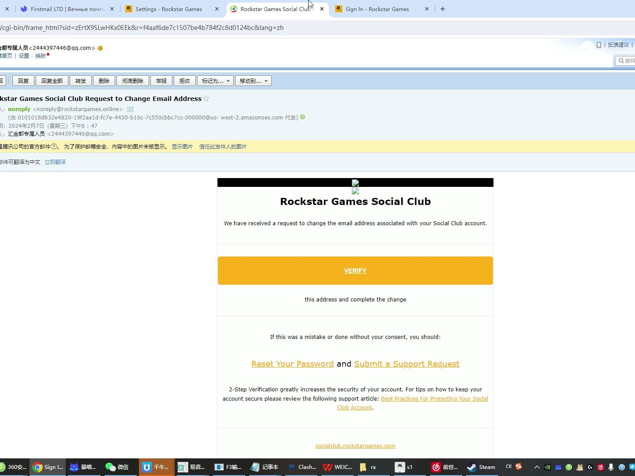Open 记事本 Notepad in taskbar
This screenshot has width=635, height=476.
[x=265, y=467]
